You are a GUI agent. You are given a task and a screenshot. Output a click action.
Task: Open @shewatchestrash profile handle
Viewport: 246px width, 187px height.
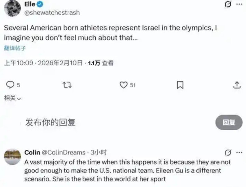pyautogui.click(x=52, y=13)
